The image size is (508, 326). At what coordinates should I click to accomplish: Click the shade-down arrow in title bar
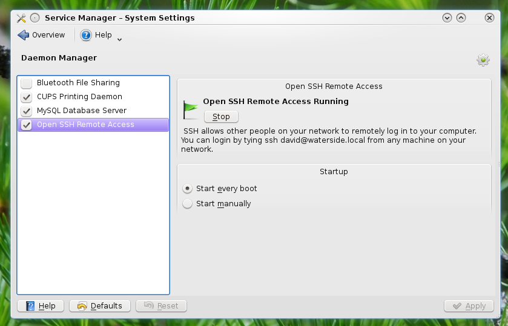coord(447,18)
